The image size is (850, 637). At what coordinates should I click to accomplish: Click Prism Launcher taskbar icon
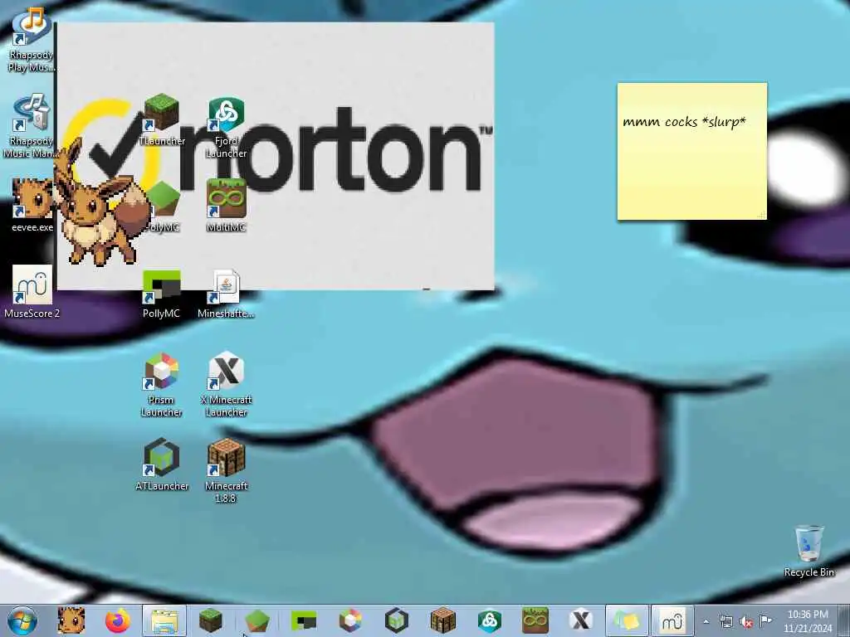click(350, 620)
